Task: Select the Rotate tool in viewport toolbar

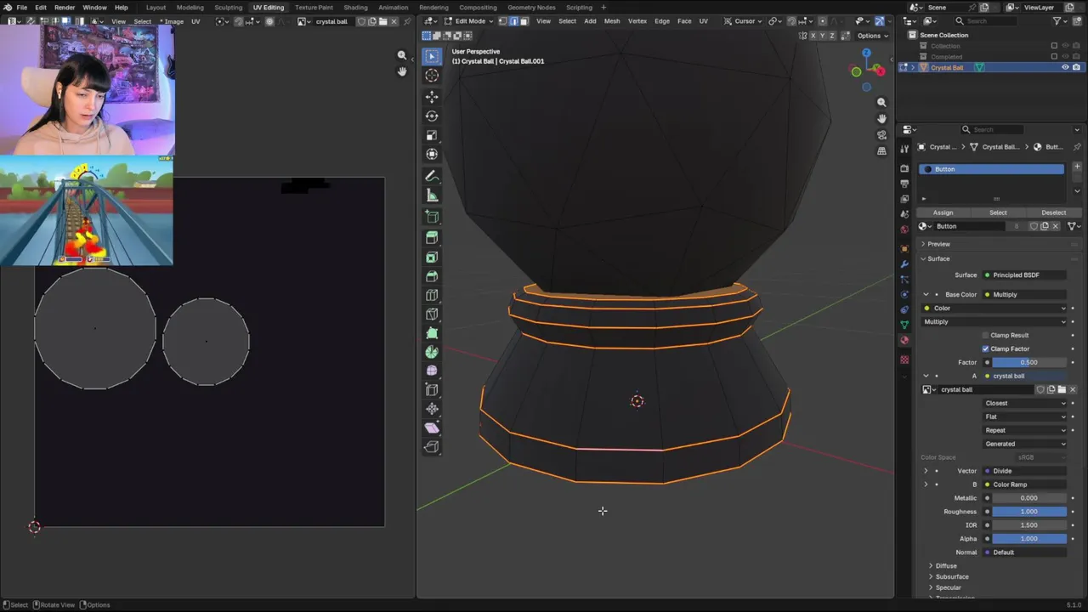Action: coord(432,116)
